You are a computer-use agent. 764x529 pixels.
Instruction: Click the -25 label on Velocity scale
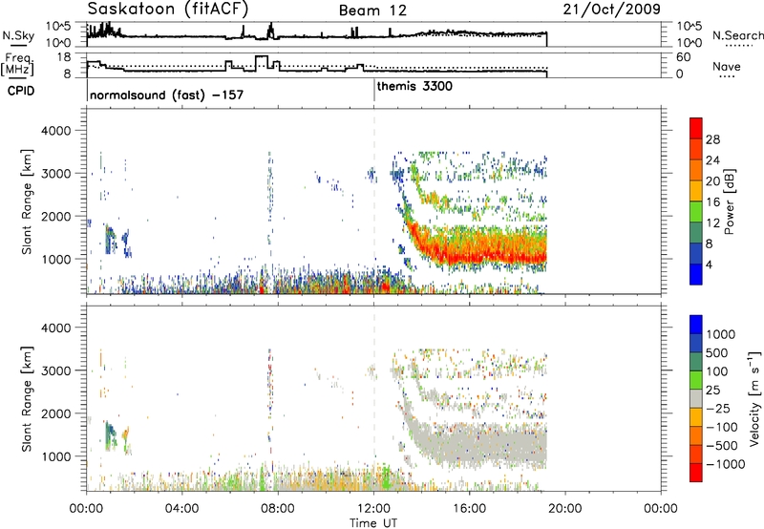(718, 409)
